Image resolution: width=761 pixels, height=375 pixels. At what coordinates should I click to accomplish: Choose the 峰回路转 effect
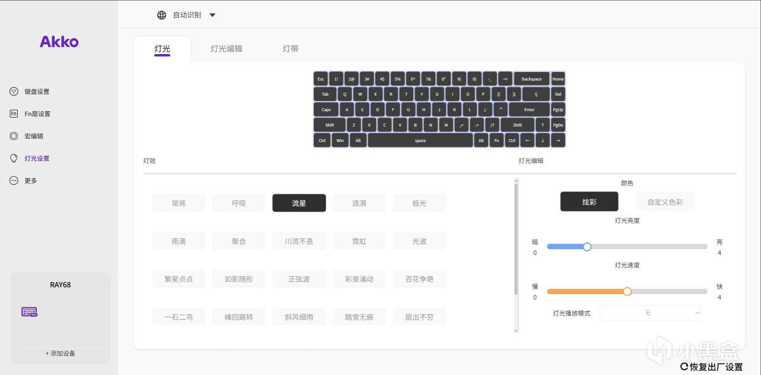pyautogui.click(x=239, y=317)
